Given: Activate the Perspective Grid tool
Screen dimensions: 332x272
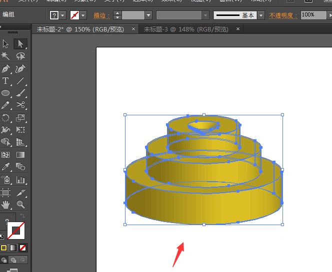Looking at the screenshot, I should [x=20, y=142].
